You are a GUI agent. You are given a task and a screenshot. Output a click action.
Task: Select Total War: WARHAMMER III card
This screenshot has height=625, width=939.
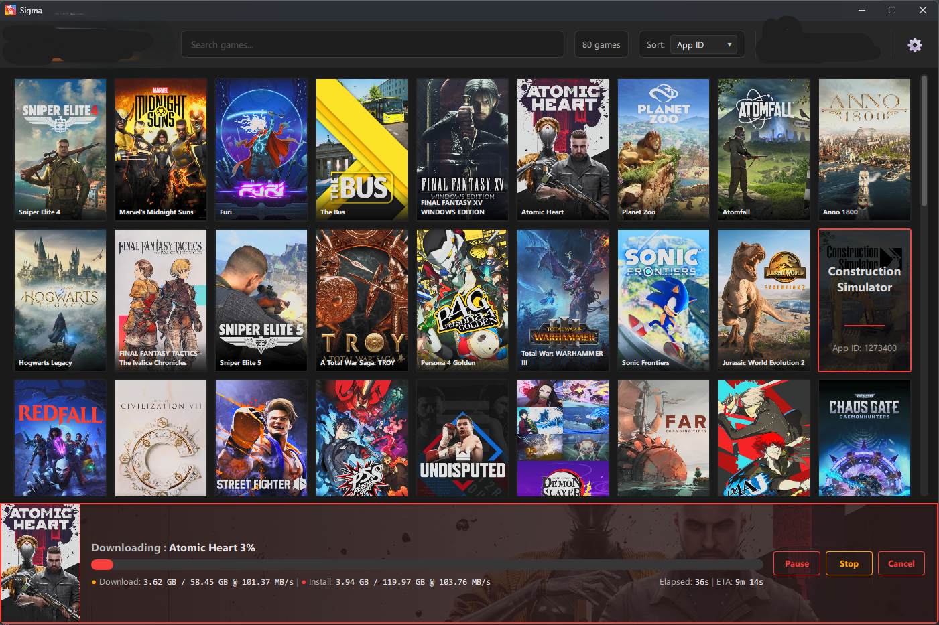(x=563, y=300)
